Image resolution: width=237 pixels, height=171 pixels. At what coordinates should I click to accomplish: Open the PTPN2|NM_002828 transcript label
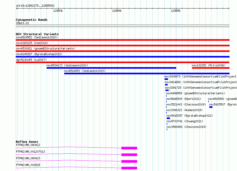tap(28, 165)
